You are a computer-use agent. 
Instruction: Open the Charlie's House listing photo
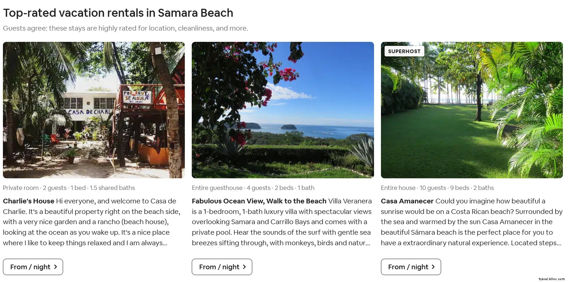[94, 110]
